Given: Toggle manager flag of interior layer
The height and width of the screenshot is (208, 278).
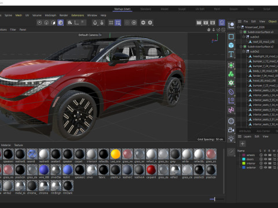Looking at the screenshot, I should point(274,164).
